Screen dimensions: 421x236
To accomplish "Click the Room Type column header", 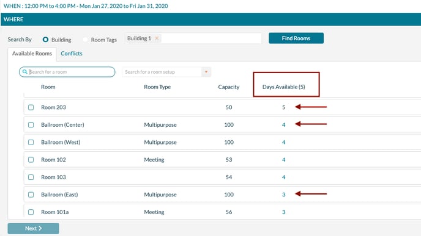I will (x=157, y=87).
